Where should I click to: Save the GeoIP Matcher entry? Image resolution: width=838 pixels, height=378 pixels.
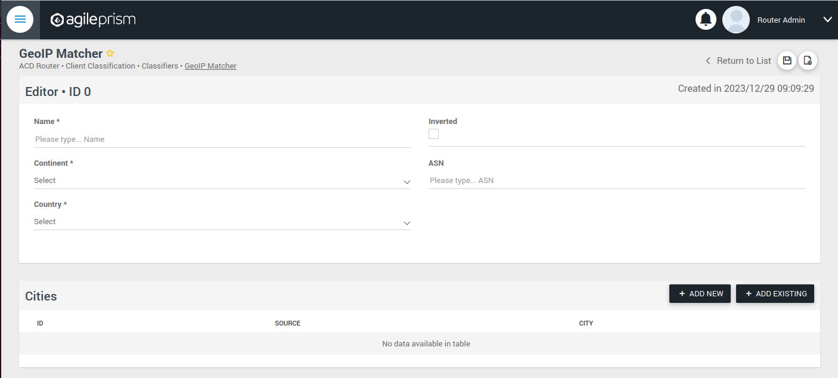[x=787, y=60]
